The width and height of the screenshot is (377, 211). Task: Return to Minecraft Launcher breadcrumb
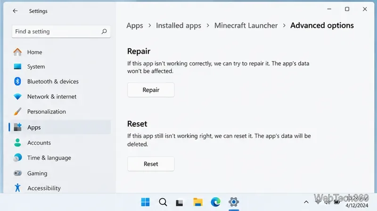coord(246,25)
